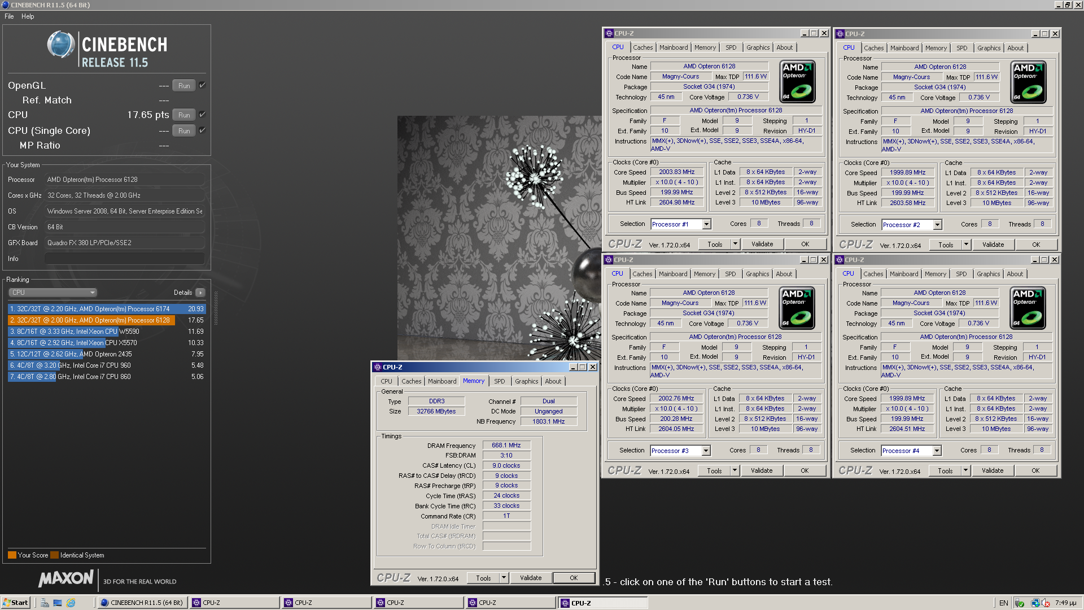
Task: Run the CPU benchmark
Action: click(x=184, y=115)
